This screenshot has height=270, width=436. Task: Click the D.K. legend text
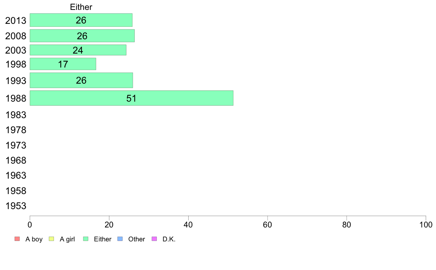(x=169, y=239)
